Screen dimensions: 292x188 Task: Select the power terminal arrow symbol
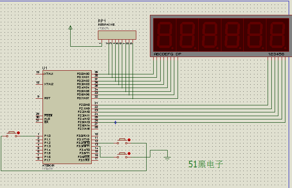pos(70,28)
